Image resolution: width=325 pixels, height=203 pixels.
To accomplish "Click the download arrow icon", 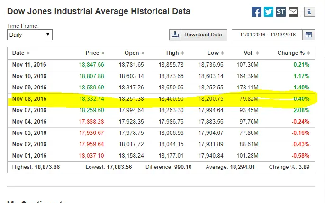I will pyautogui.click(x=175, y=35).
